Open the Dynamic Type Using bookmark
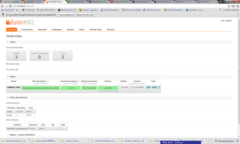This screenshot has height=144, width=240. coord(89,10)
